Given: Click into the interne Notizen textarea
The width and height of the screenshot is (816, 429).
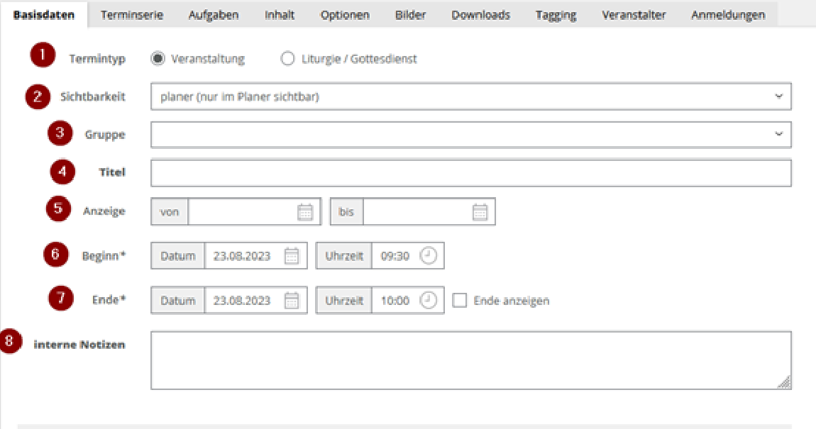Looking at the screenshot, I should [x=470, y=360].
